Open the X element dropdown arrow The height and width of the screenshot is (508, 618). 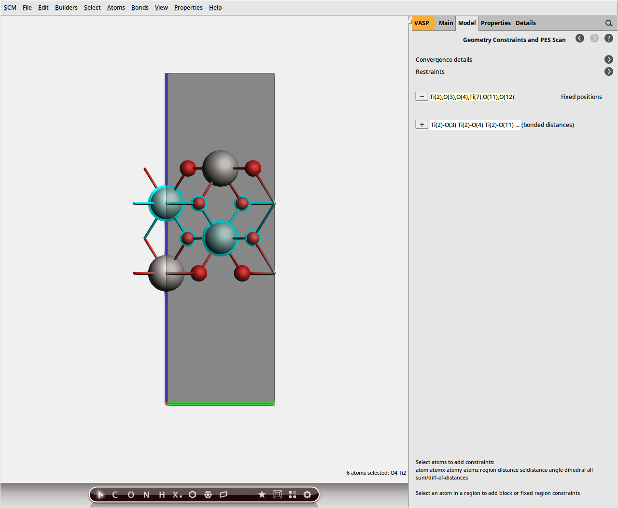pos(181,496)
